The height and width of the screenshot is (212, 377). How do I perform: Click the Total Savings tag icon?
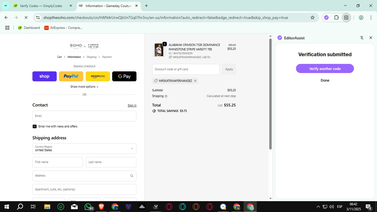point(154,111)
